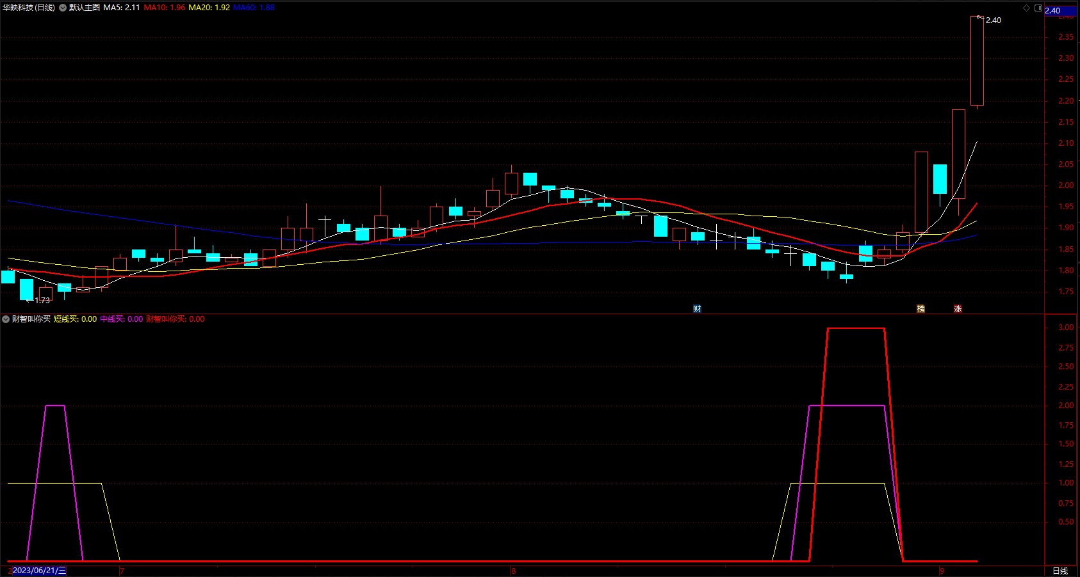Click the 日线 period button at bottom right
This screenshot has width=1080, height=577.
coord(1060,571)
